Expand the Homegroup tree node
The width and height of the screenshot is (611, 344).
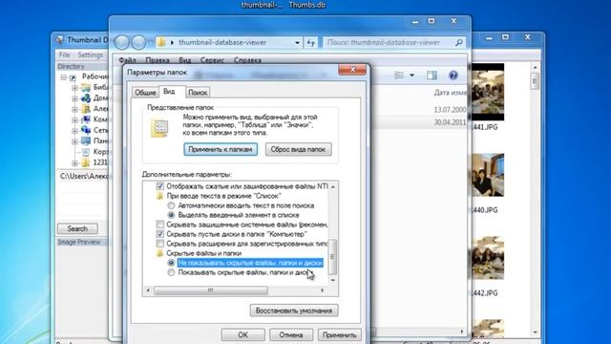point(74,98)
